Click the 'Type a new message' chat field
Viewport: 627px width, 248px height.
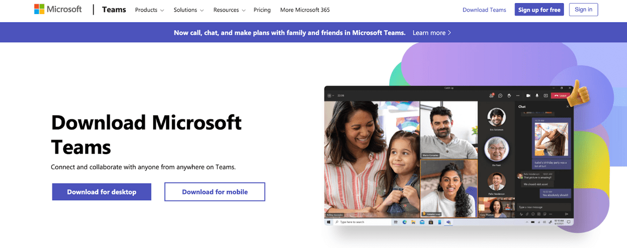click(x=543, y=207)
